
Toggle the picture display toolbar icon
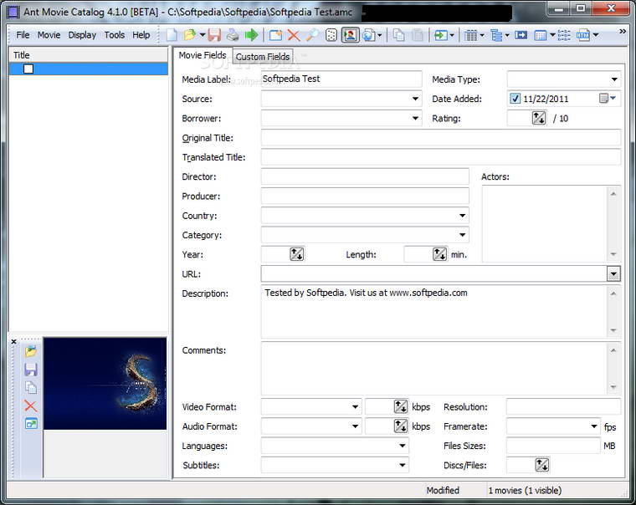350,35
